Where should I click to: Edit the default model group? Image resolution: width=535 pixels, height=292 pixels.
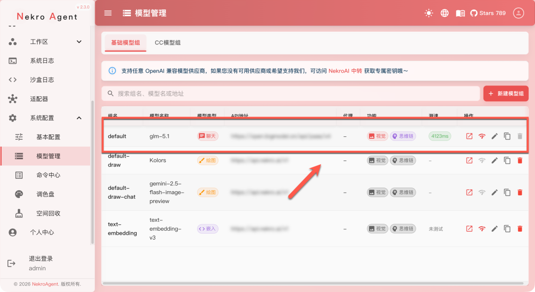[494, 136]
